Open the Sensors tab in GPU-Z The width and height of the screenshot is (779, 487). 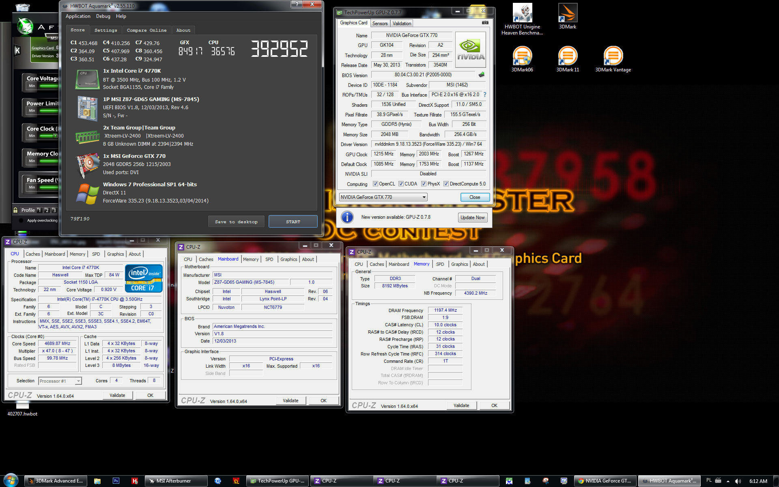[x=380, y=24]
